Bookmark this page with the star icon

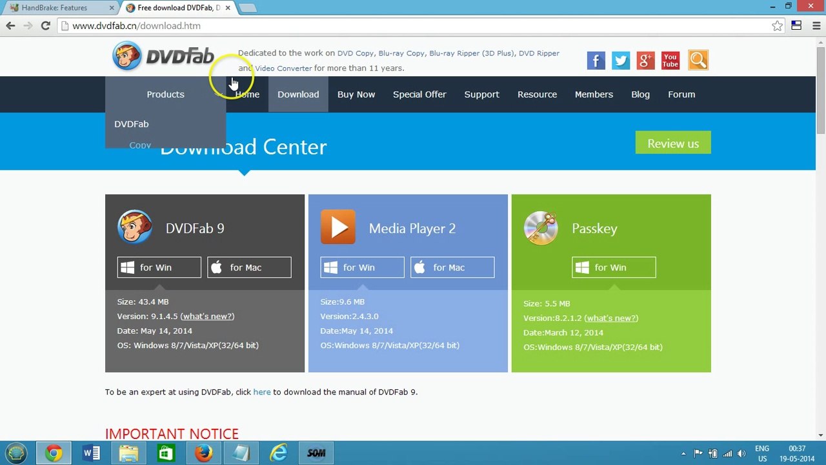[x=778, y=26]
